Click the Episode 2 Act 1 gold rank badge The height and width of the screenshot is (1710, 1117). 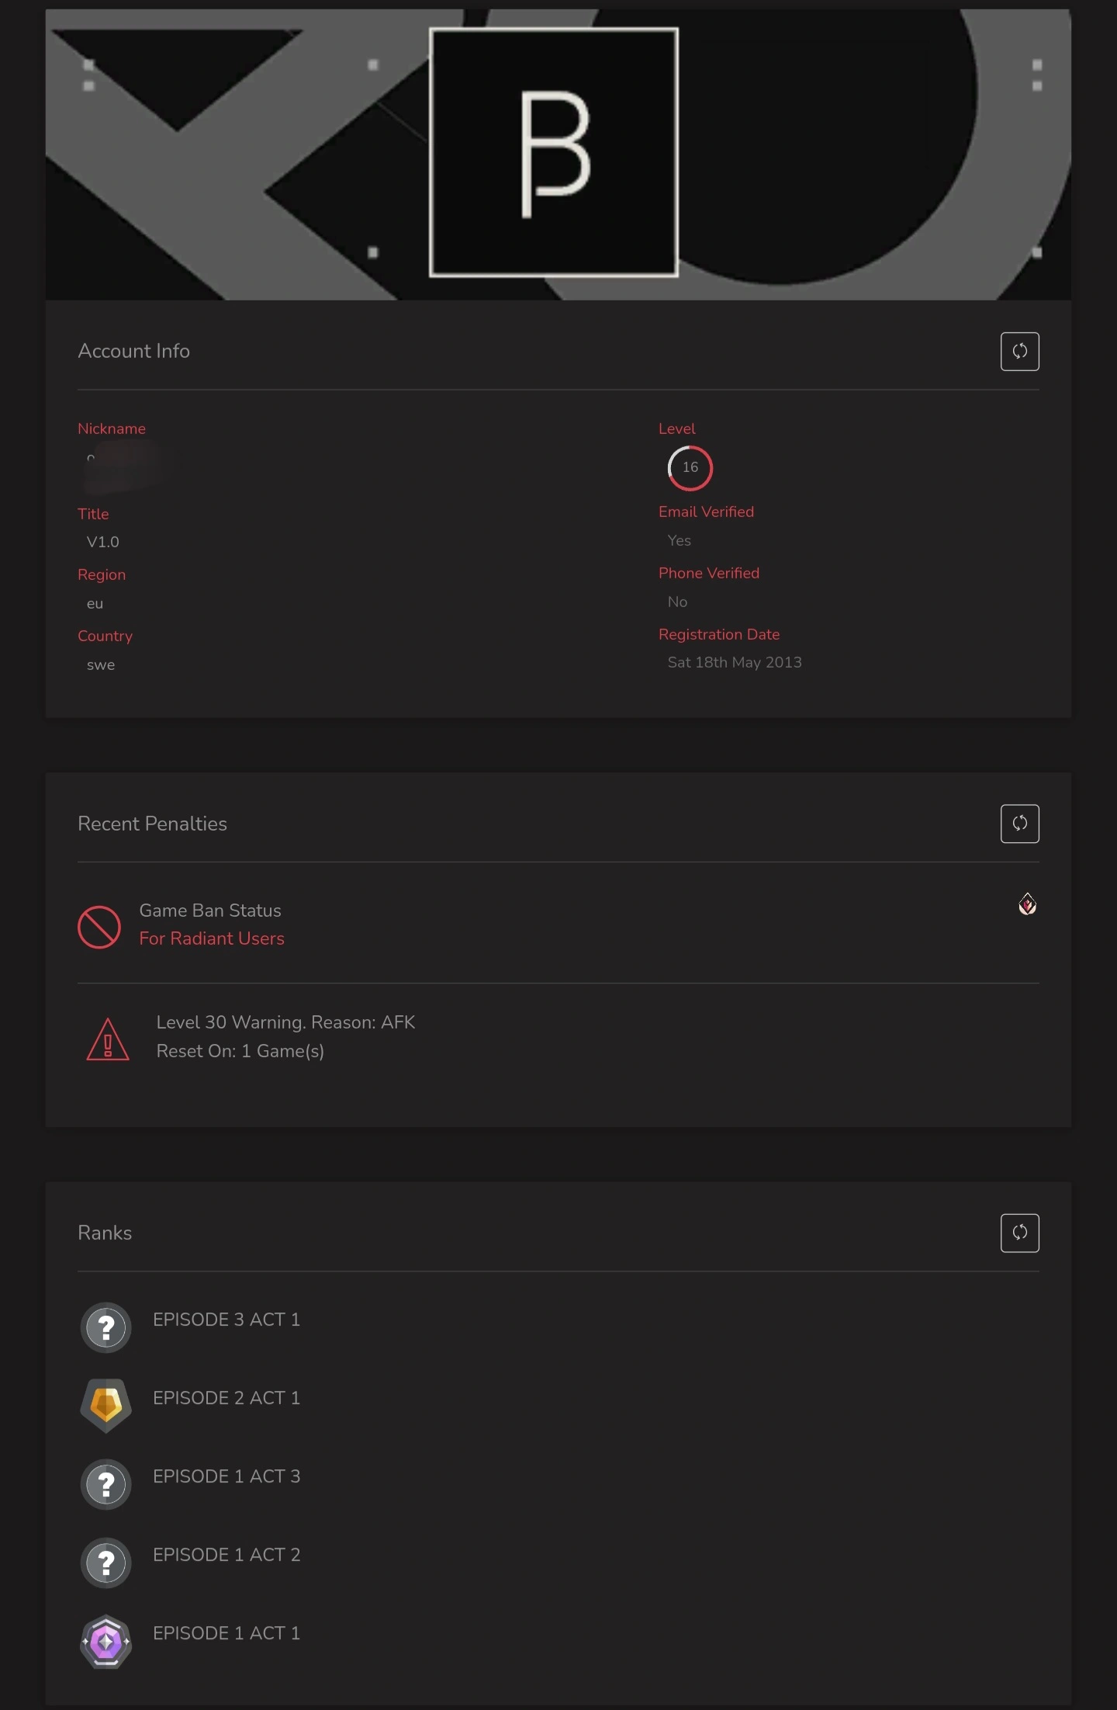click(x=106, y=1405)
